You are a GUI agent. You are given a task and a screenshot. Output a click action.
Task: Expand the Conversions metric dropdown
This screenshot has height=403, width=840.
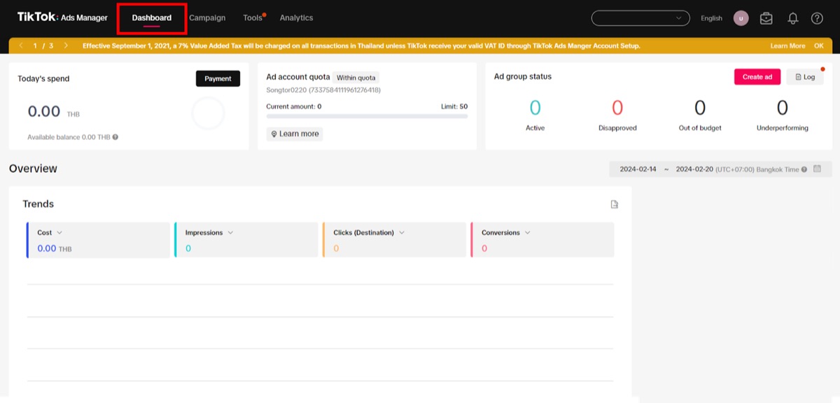(528, 232)
